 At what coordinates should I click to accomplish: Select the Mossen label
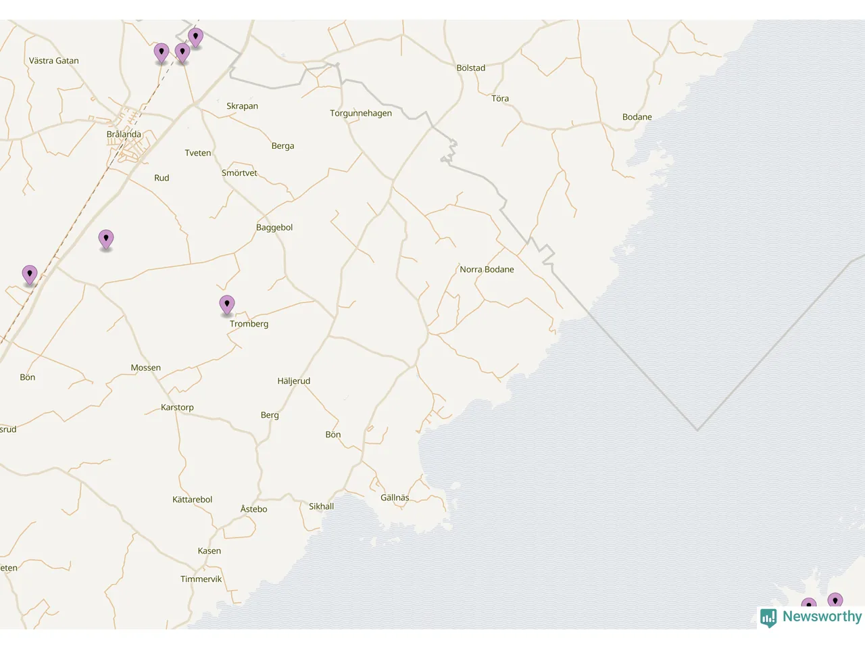point(146,368)
